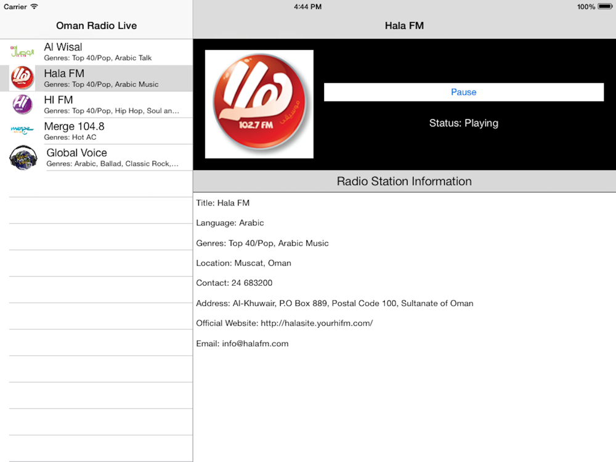Click the 'Hala FM' detail pane header
The image size is (616, 462).
click(x=404, y=25)
